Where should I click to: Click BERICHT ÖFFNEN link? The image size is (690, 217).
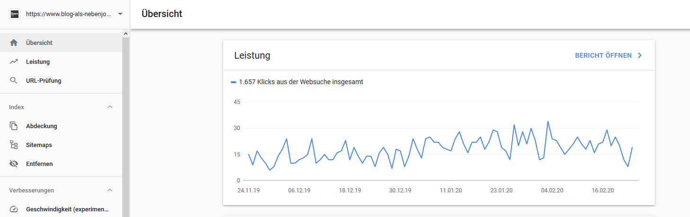tap(603, 55)
